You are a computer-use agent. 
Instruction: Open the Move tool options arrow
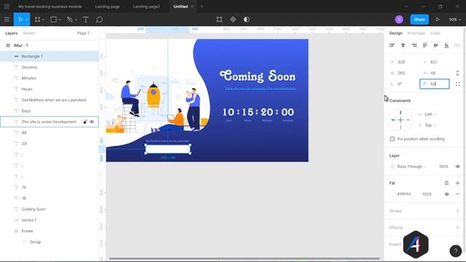point(27,20)
